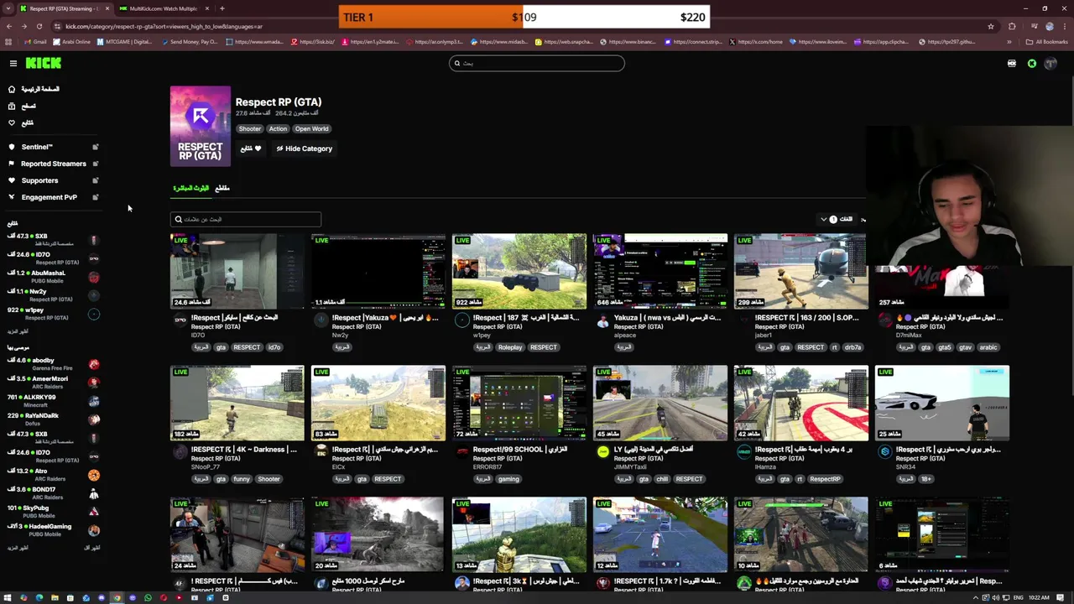Bookmark this page with the star icon
This screenshot has height=604, width=1074.
click(x=991, y=26)
